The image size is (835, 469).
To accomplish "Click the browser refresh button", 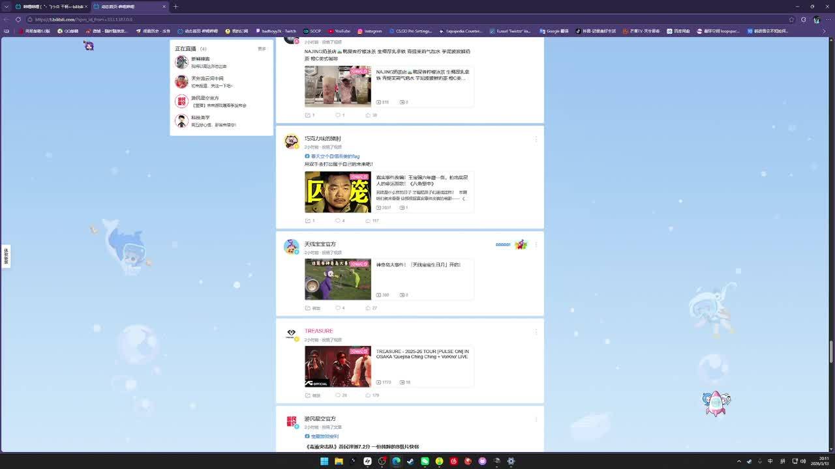I will pyautogui.click(x=18, y=20).
